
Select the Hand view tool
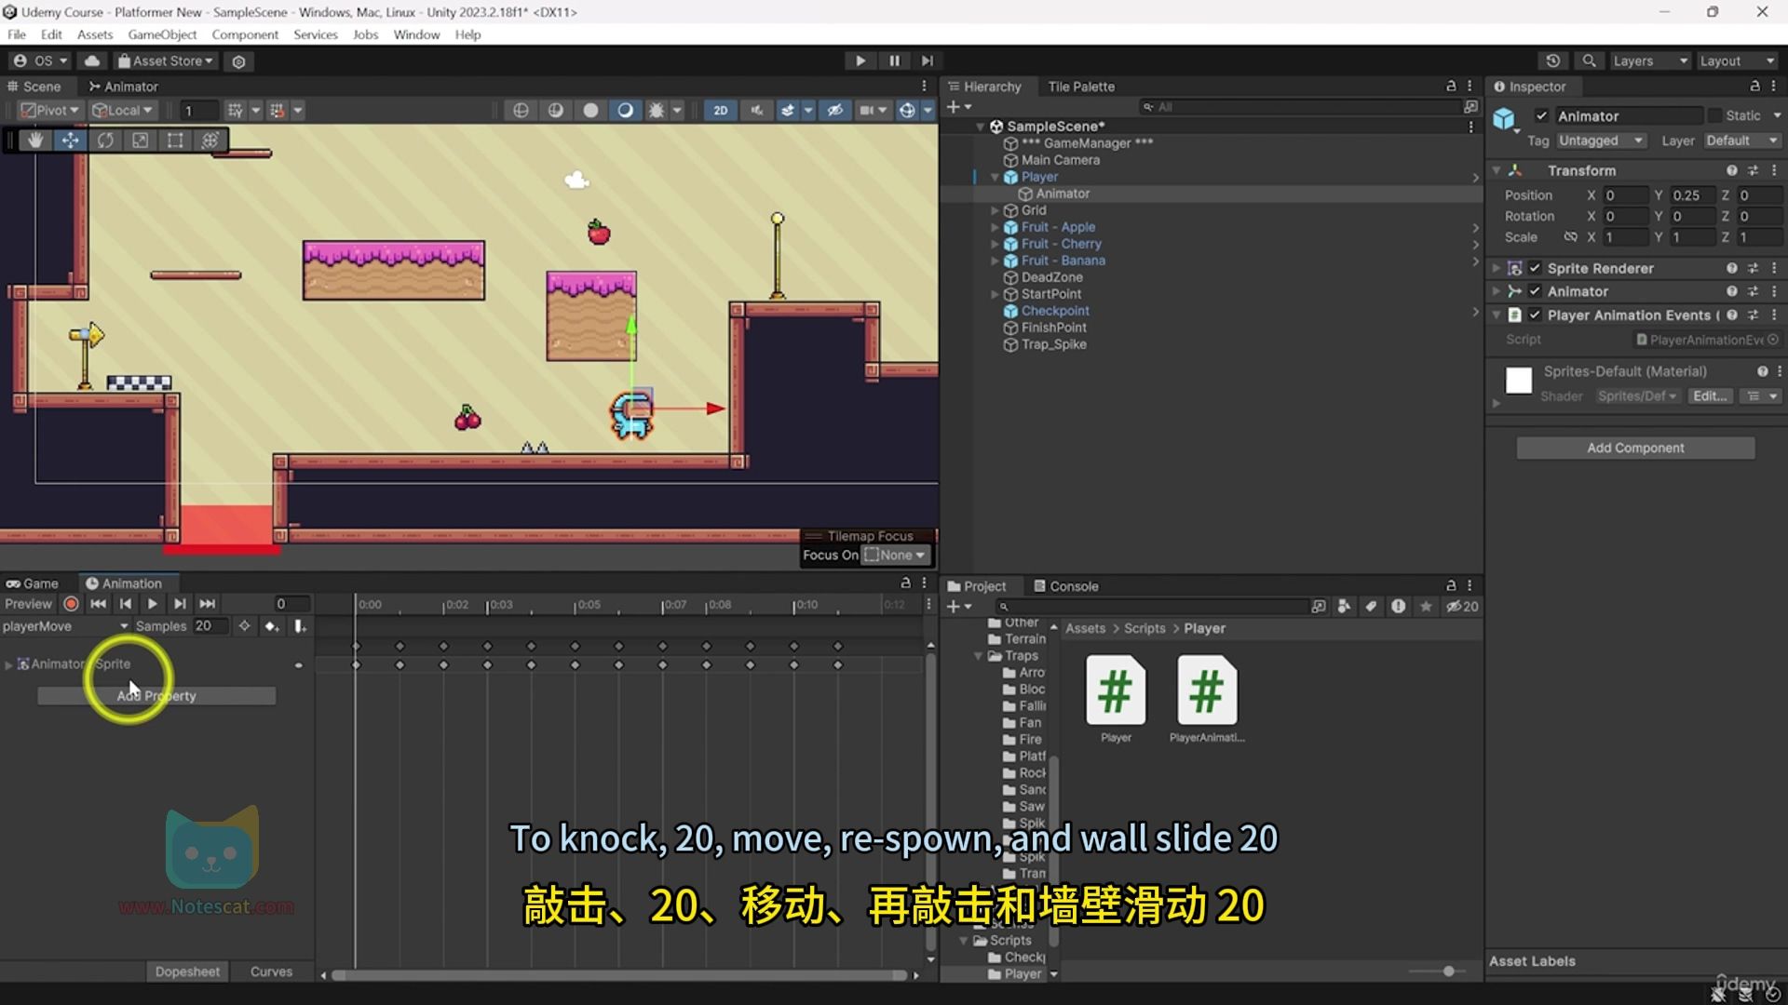click(x=35, y=141)
